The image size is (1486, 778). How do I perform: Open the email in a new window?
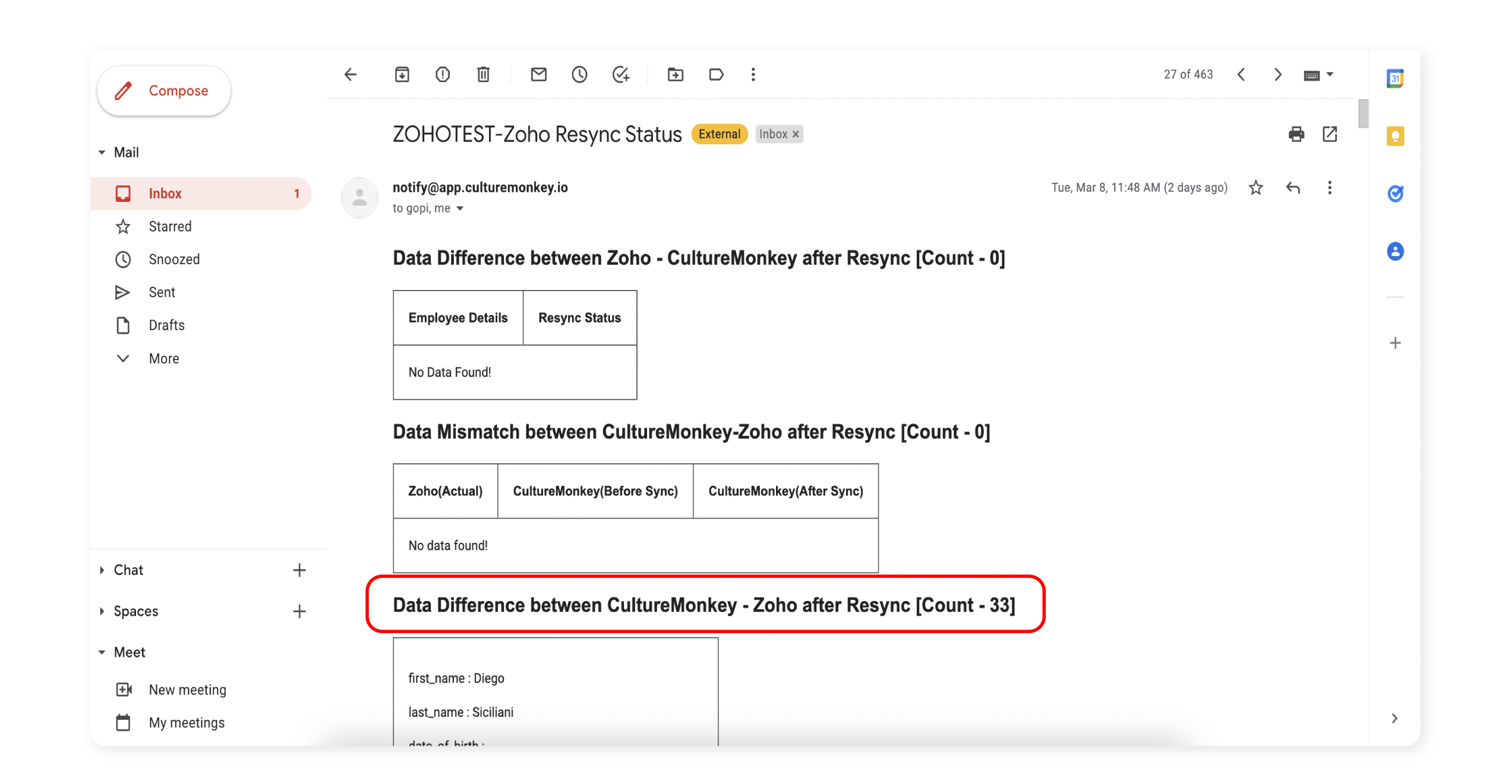pos(1330,134)
